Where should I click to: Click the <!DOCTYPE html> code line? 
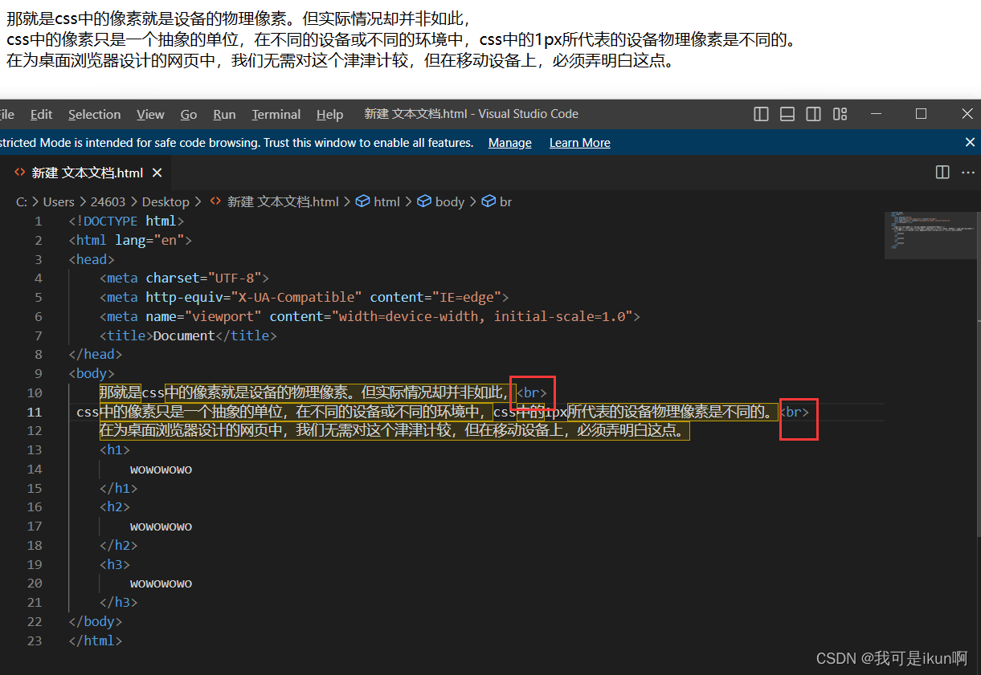(x=127, y=221)
